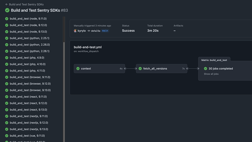Click the green success icon beside the run title
Viewport: 252px width, 142px height.
point(7,10)
